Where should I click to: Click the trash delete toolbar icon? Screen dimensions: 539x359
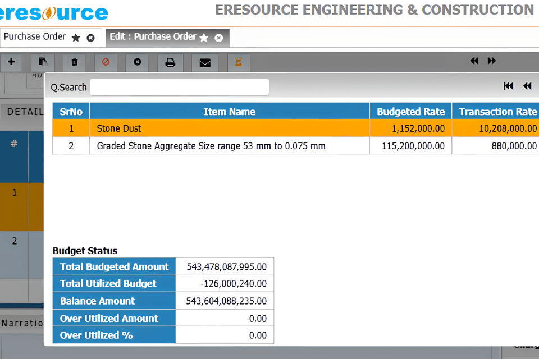coord(74,62)
